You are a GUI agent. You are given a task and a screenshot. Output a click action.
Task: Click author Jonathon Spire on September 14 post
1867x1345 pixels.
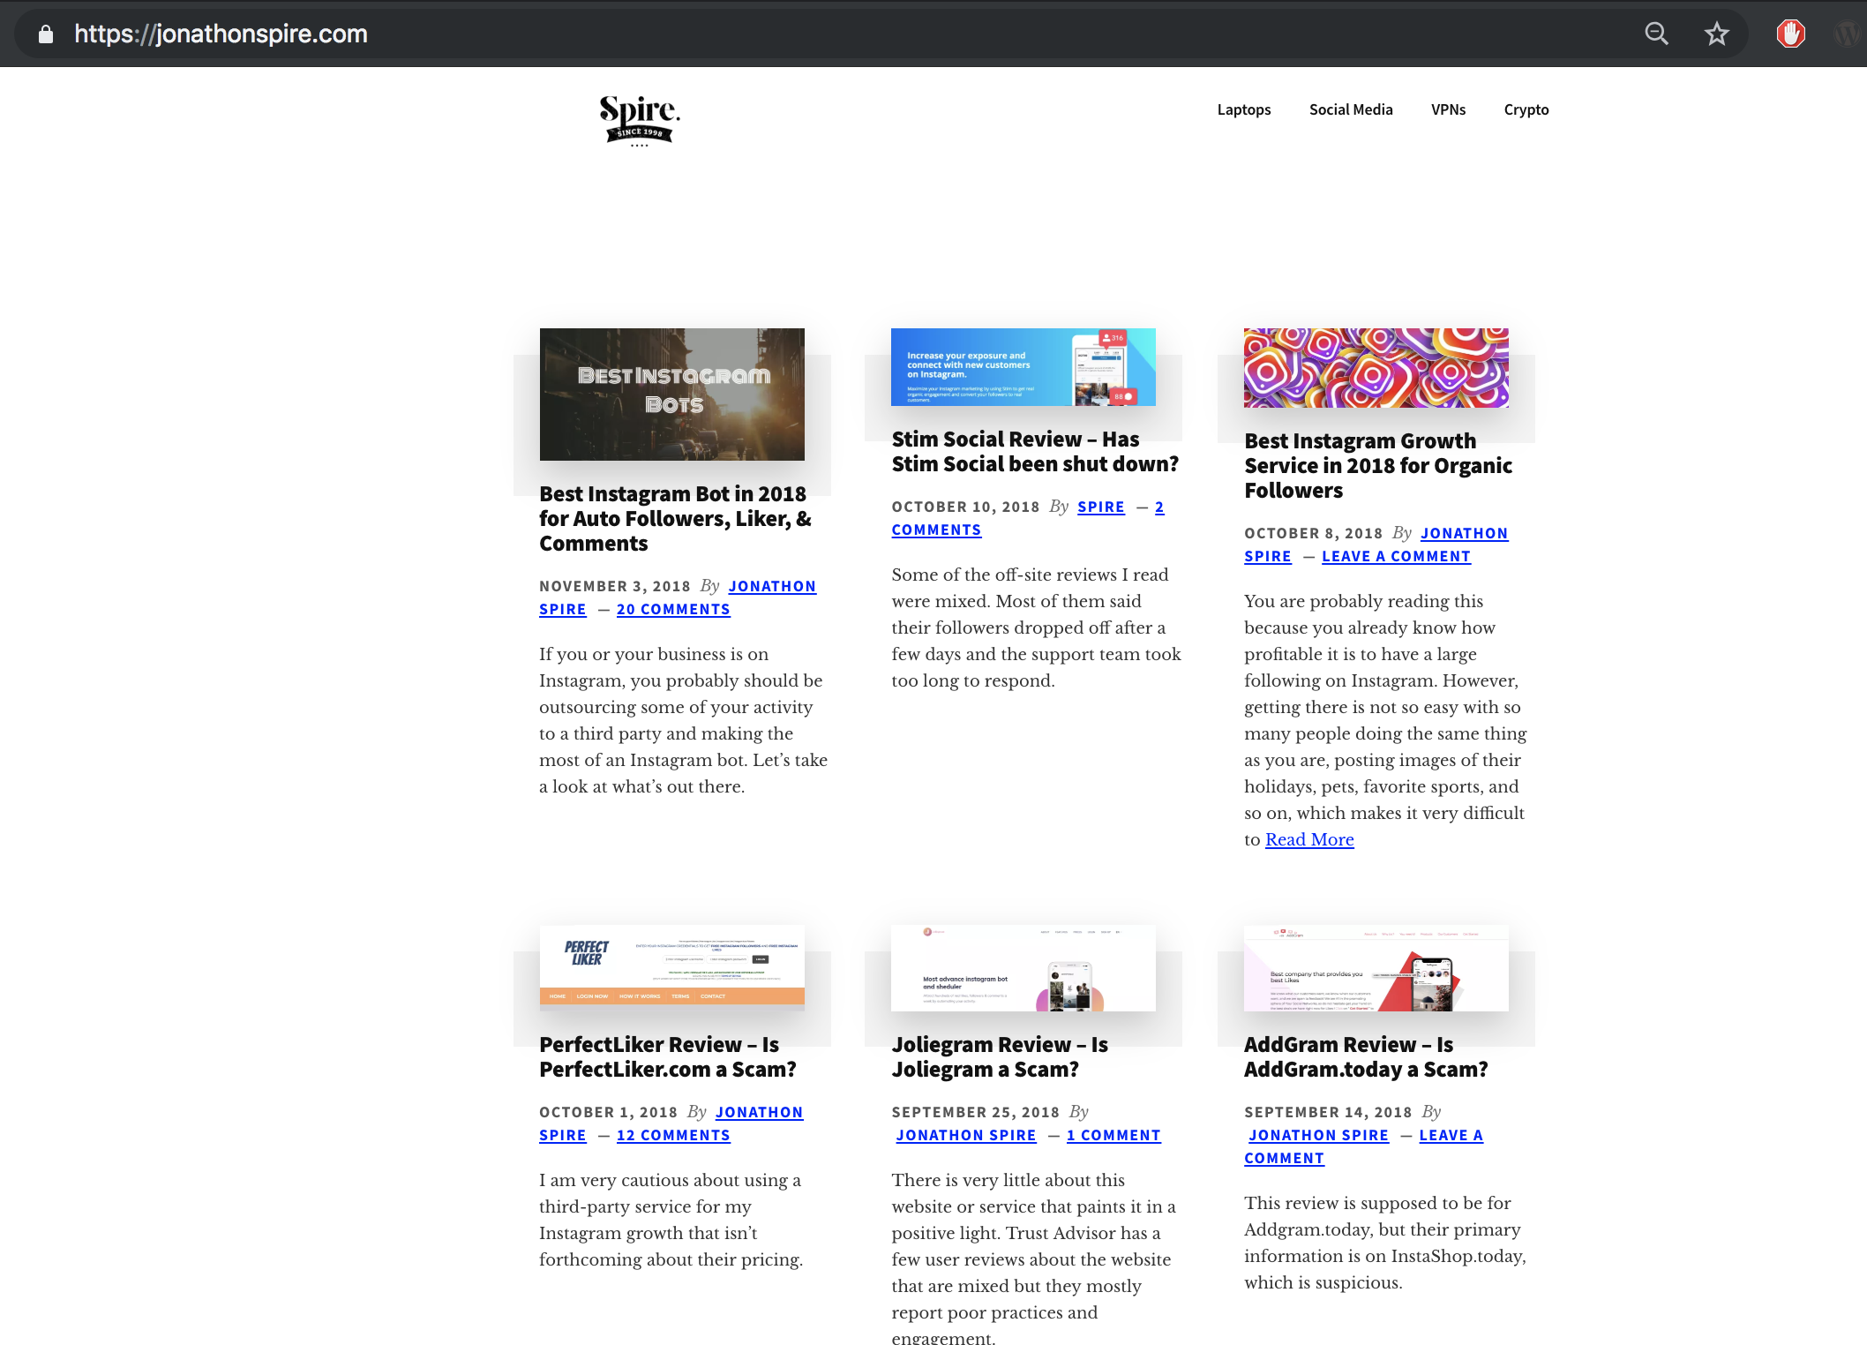pos(1318,1135)
